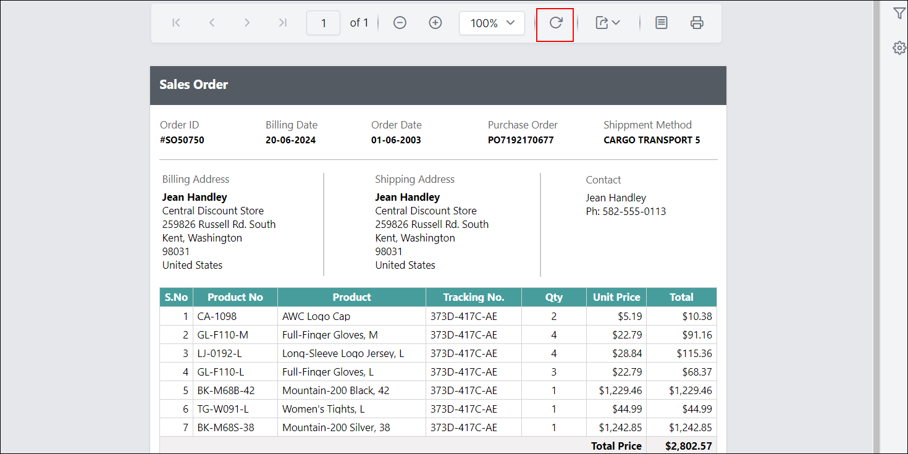
Task: Click the 100% zoom value selector
Action: point(486,22)
